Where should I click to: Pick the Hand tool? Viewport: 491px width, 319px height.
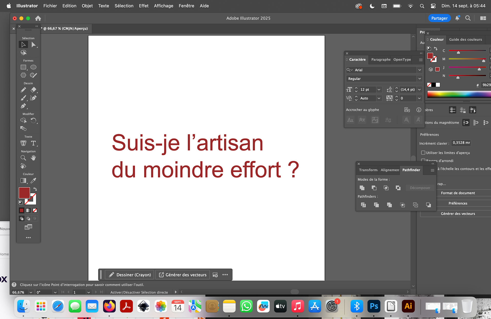tap(33, 158)
